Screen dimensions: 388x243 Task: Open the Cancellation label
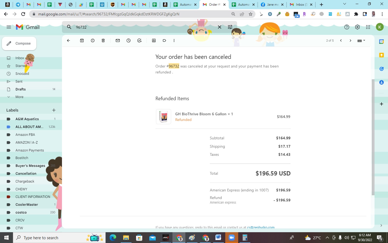coord(26,174)
